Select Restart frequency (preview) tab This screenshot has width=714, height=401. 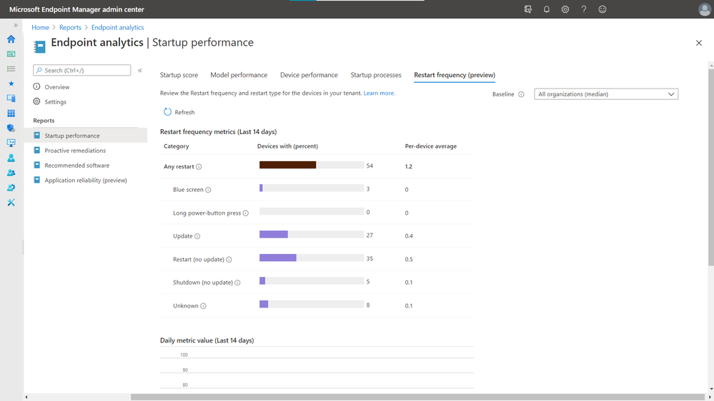455,75
